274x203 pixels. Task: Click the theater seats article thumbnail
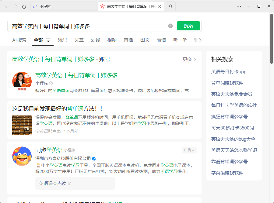pos(22,125)
